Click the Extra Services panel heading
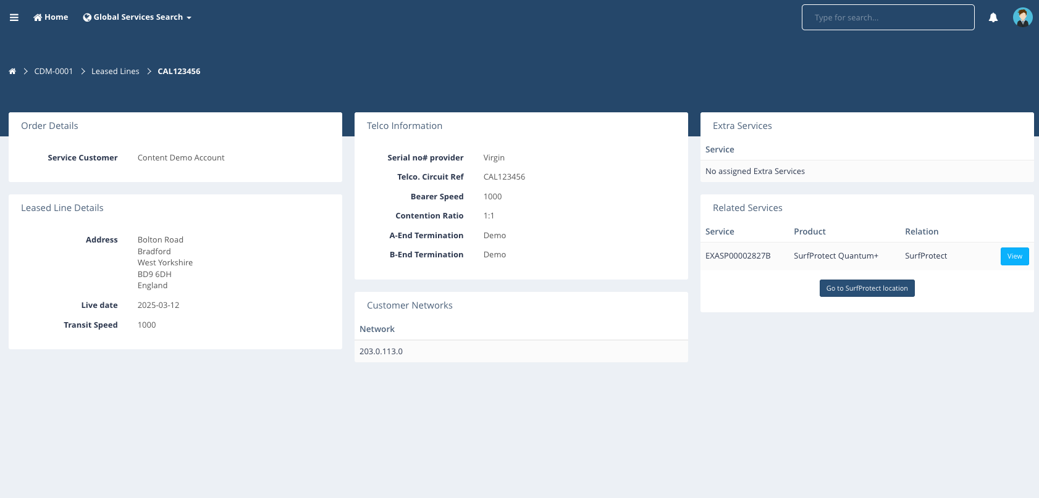Screen dimensions: 1039x498 (742, 126)
